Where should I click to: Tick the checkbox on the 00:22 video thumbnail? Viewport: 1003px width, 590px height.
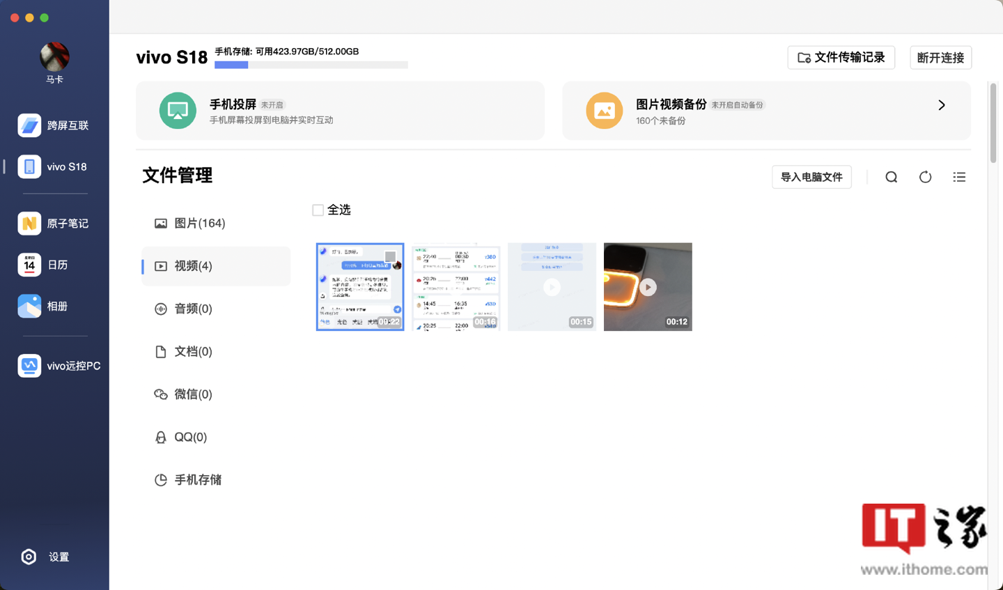click(x=390, y=256)
